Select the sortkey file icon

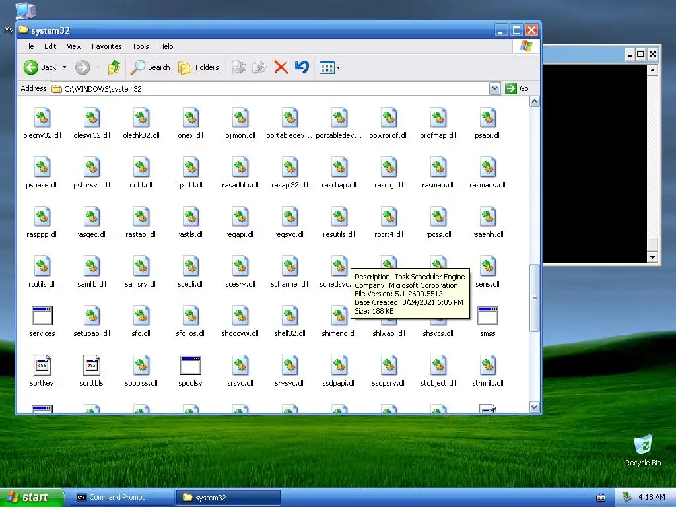pos(42,366)
